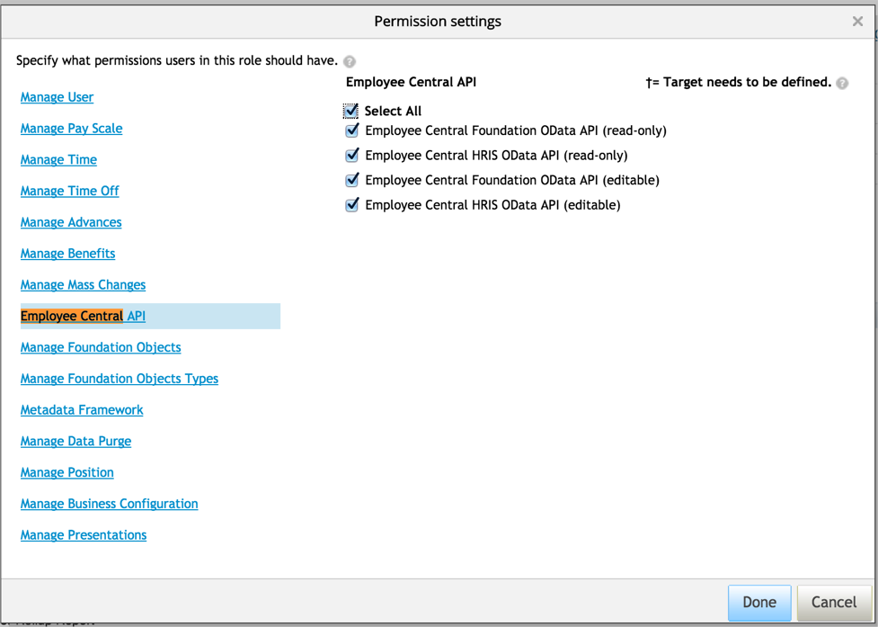Uncheck HRIS OData API (editable)

click(352, 205)
